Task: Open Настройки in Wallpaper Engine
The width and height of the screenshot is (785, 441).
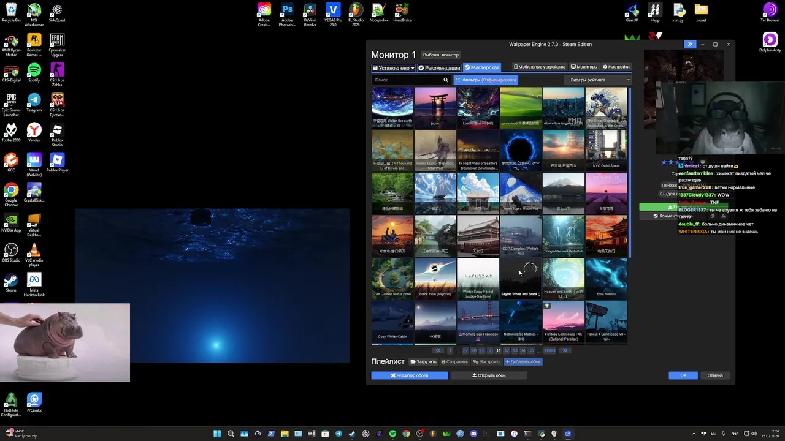Action: [616, 67]
